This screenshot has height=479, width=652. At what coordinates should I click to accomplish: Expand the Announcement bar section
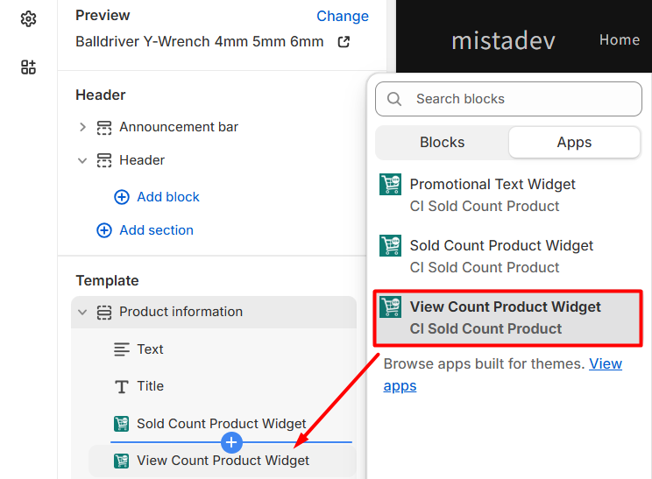point(82,127)
